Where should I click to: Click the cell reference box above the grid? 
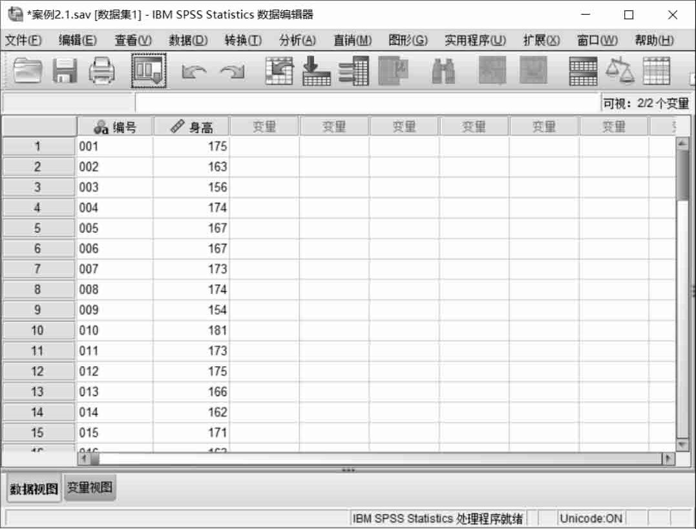click(69, 103)
